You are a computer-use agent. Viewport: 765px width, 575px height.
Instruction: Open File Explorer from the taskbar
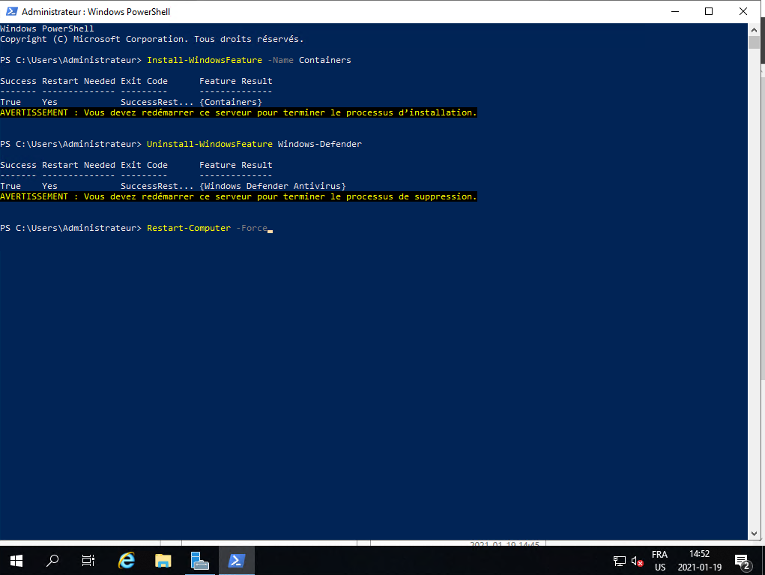[x=163, y=561]
